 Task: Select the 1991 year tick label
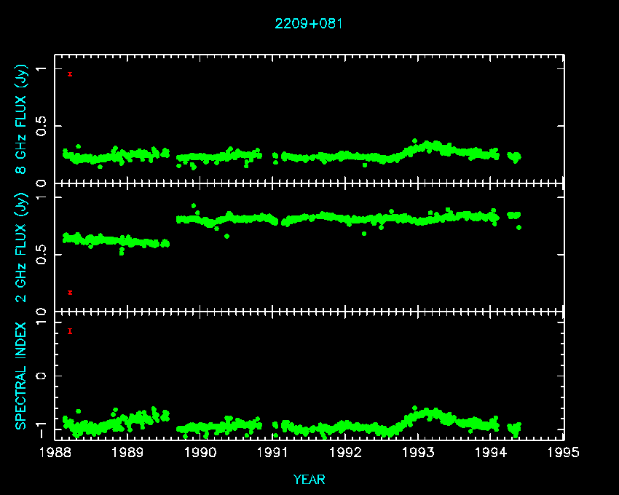pyautogui.click(x=274, y=453)
